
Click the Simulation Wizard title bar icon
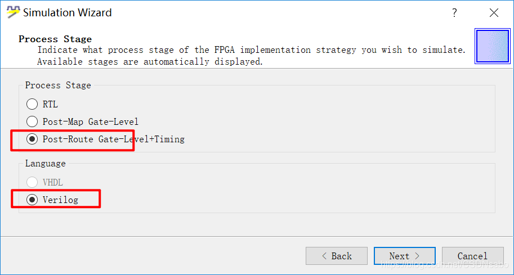(13, 12)
